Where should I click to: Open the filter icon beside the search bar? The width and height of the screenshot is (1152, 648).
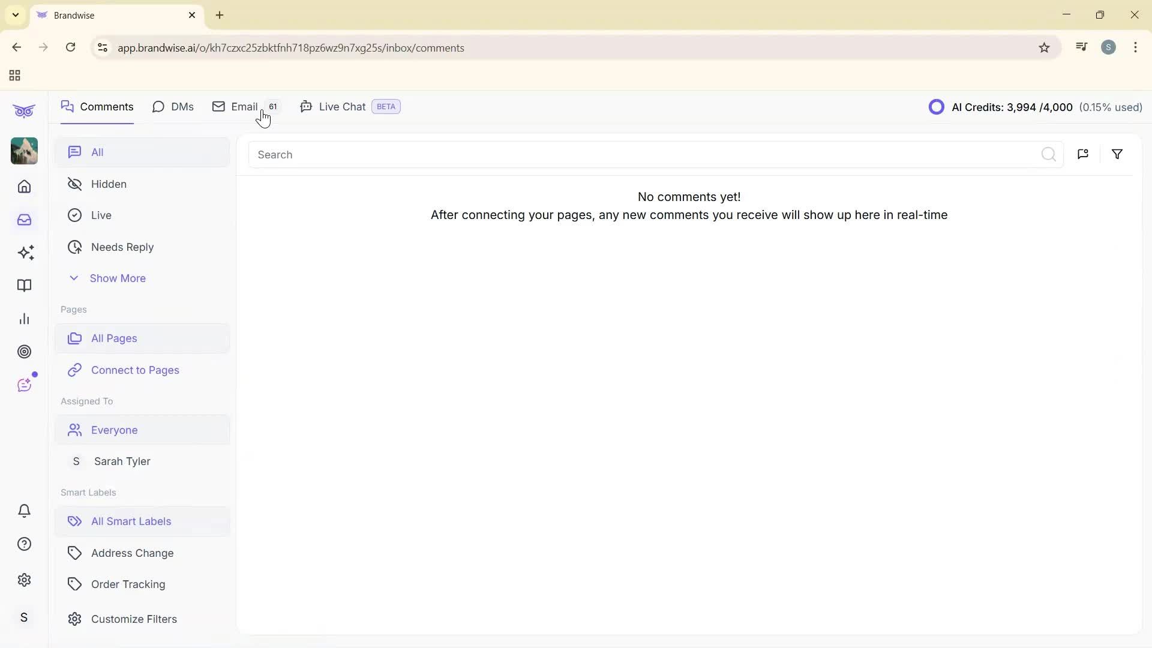(1117, 154)
